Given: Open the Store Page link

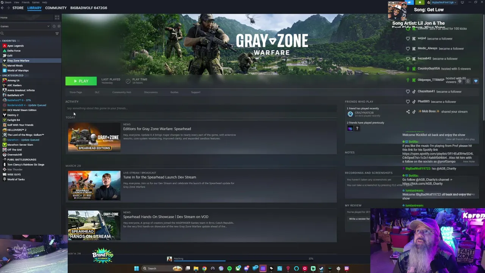Looking at the screenshot, I should pyautogui.click(x=76, y=92).
